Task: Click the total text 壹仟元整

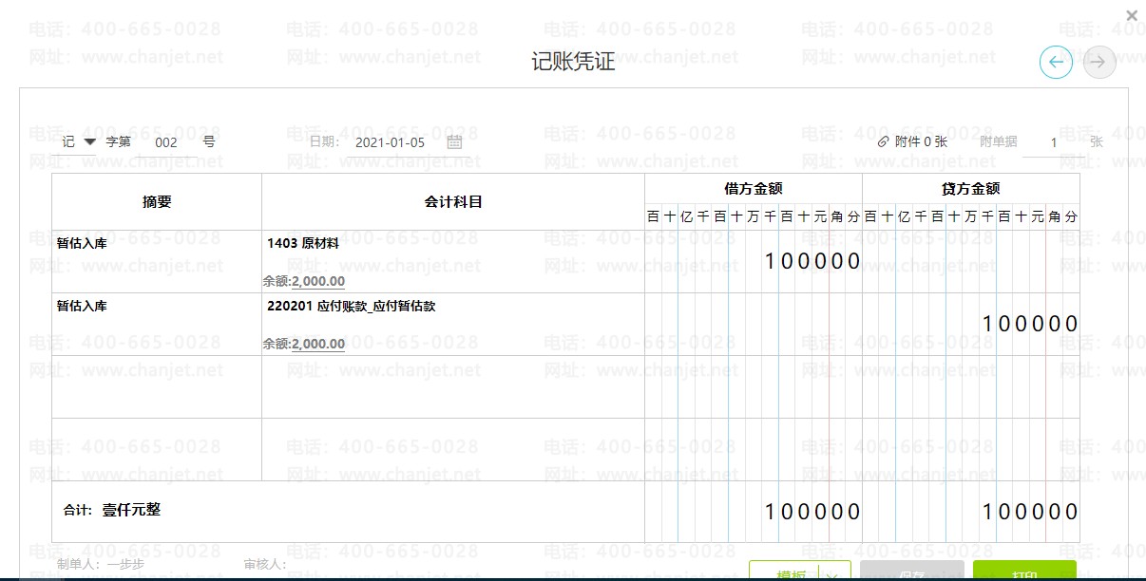Action: coord(132,510)
